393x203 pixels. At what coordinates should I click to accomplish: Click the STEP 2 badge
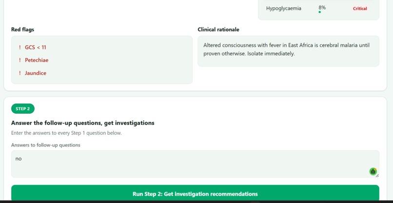click(23, 109)
